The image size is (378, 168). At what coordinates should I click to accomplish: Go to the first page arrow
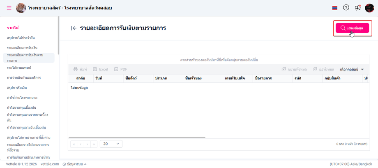pyautogui.click(x=74, y=144)
